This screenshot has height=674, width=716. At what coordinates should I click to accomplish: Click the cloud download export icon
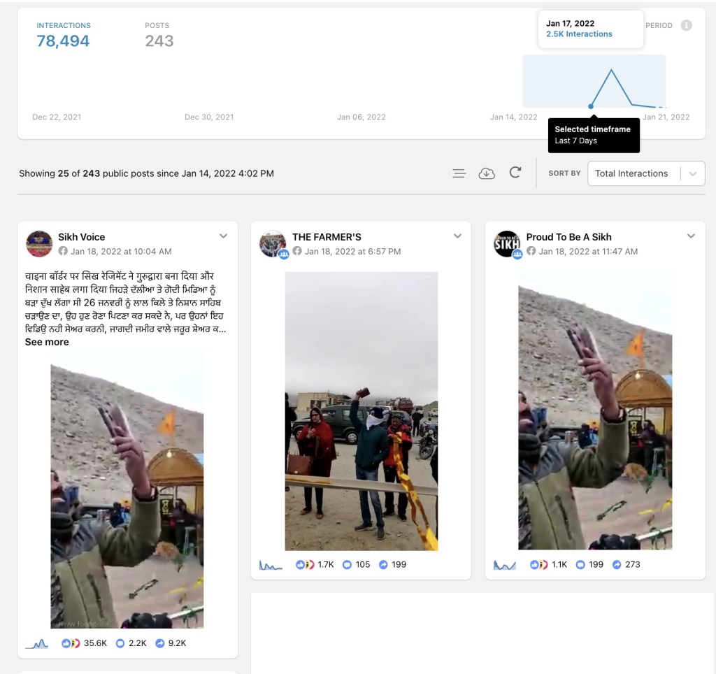pyautogui.click(x=487, y=173)
